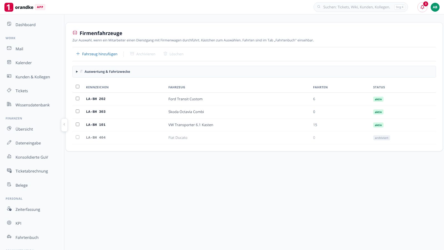Navigate to Fahrtenbuch menu entry
This screenshot has width=444, height=250.
32,237
